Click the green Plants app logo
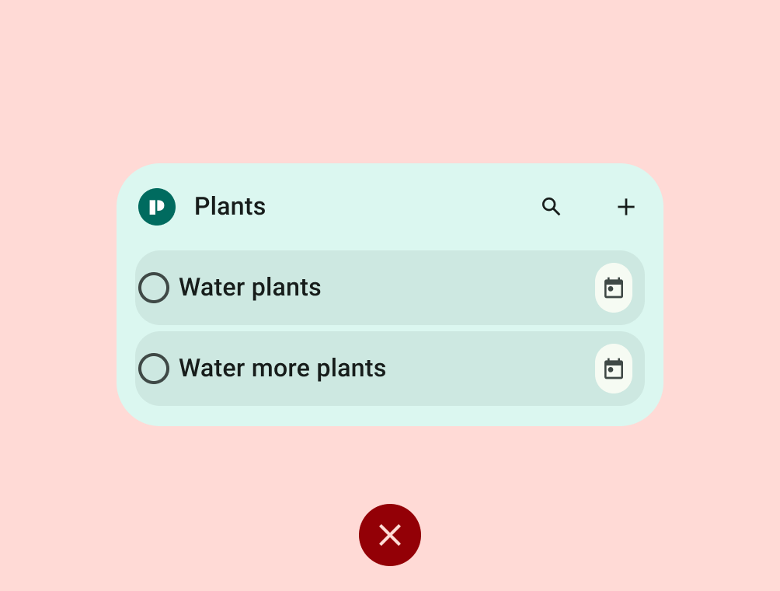The image size is (780, 591). pos(157,207)
